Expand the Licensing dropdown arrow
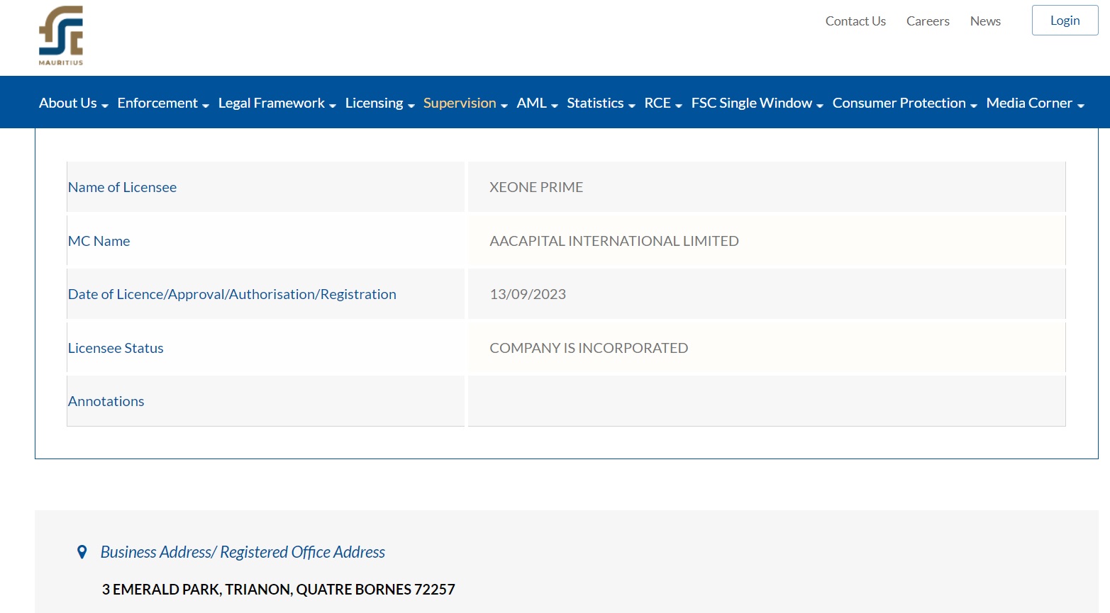1110x613 pixels. [x=411, y=106]
